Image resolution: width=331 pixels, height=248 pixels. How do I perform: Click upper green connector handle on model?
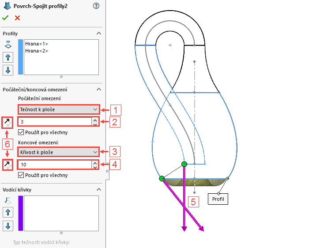184,164
